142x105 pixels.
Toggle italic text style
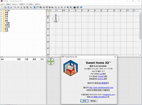tap(65, 7)
